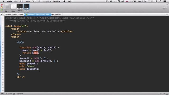Open the user account menu bar icon

click(x=156, y=1)
